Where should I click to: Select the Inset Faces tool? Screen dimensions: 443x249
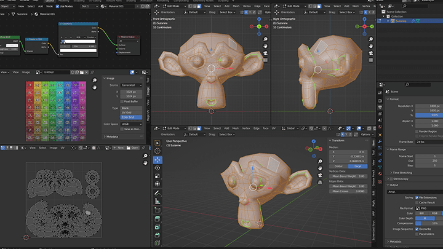tap(158, 227)
